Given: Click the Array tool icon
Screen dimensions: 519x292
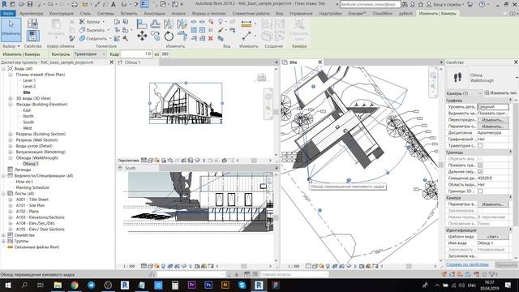Looking at the screenshot, I should (194, 30).
